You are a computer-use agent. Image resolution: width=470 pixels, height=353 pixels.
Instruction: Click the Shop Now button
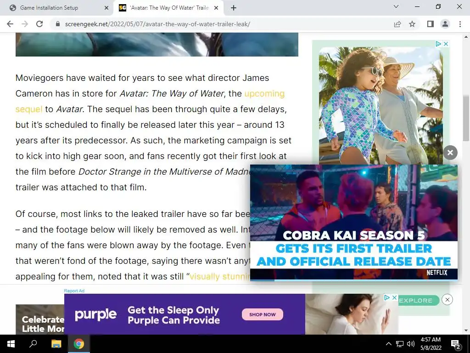tap(262, 314)
